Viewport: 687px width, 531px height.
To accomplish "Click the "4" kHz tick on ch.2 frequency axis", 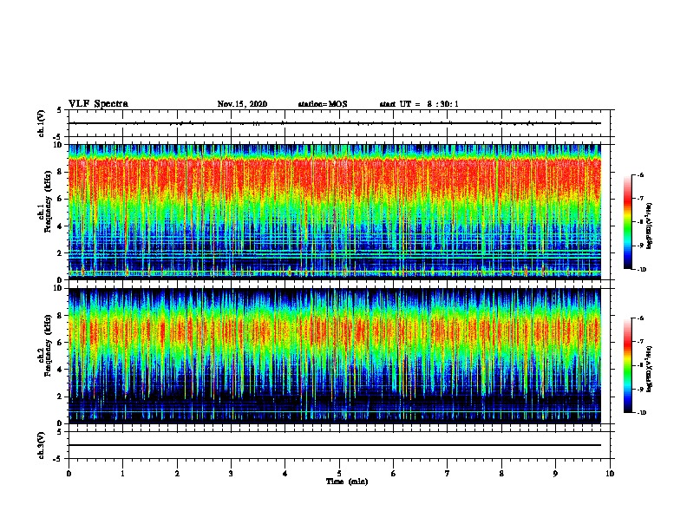I will (61, 370).
